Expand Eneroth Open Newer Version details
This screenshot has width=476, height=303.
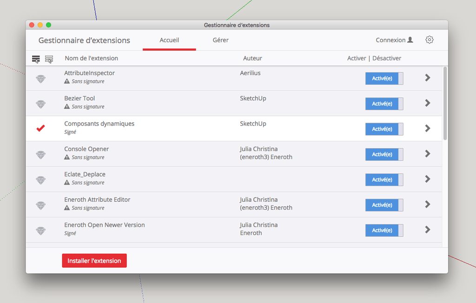pyautogui.click(x=428, y=230)
